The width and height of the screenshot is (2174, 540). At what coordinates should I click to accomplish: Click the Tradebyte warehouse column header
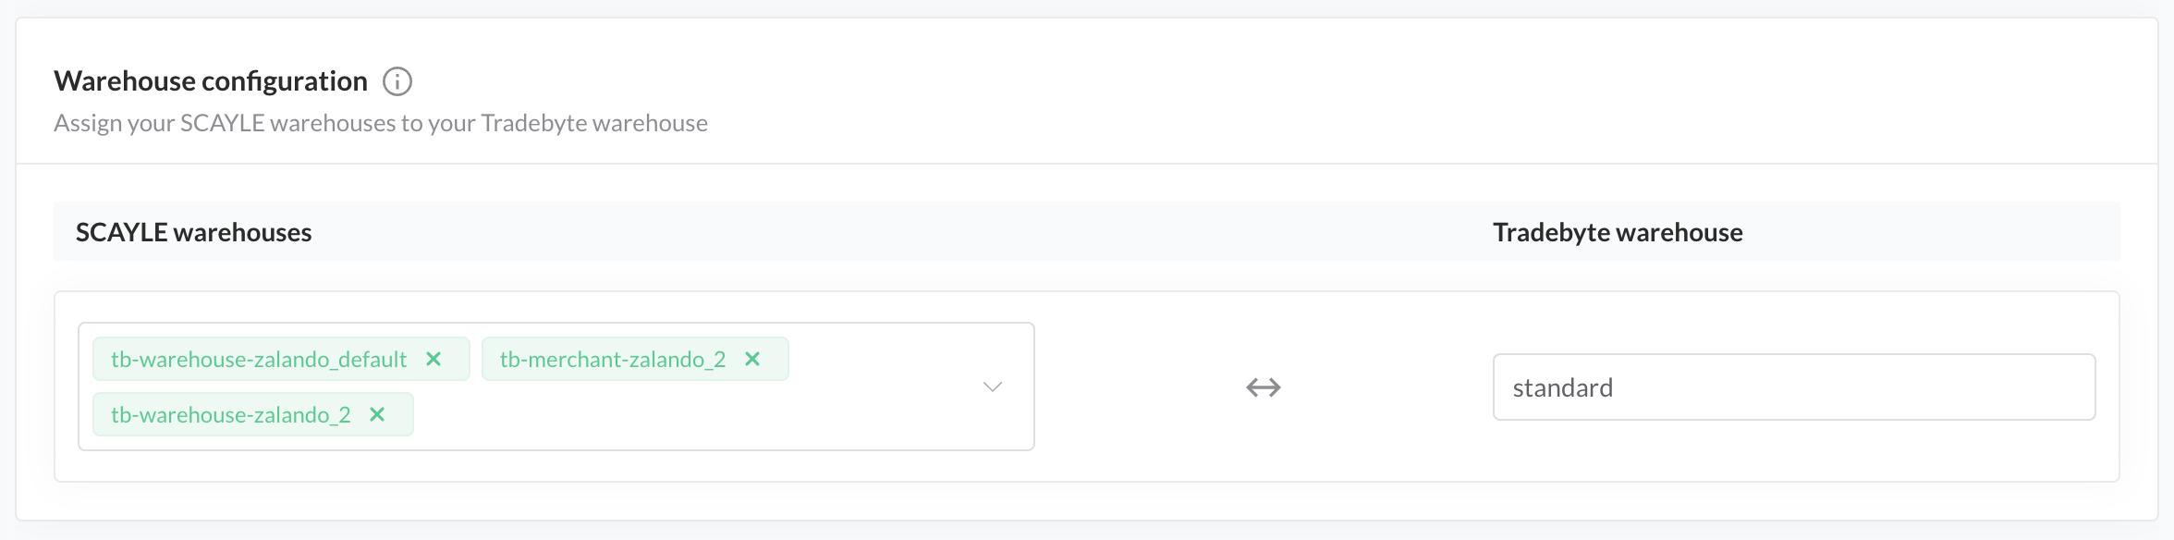(1618, 232)
